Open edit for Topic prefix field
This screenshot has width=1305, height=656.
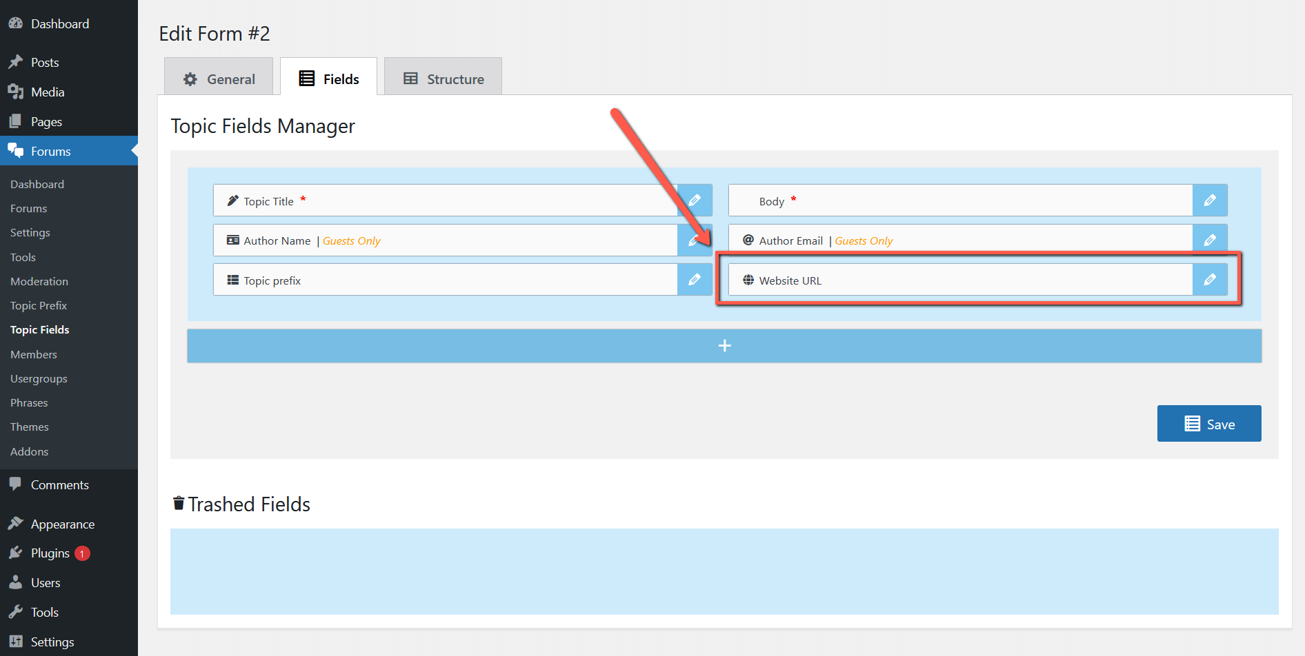(695, 280)
